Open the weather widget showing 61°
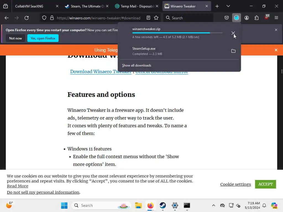Screen dimensions: 283x212 tap(9, 205)
